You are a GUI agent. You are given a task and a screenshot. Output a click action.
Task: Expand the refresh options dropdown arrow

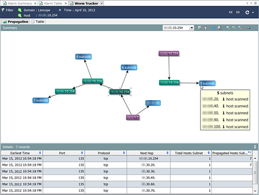[253, 12]
